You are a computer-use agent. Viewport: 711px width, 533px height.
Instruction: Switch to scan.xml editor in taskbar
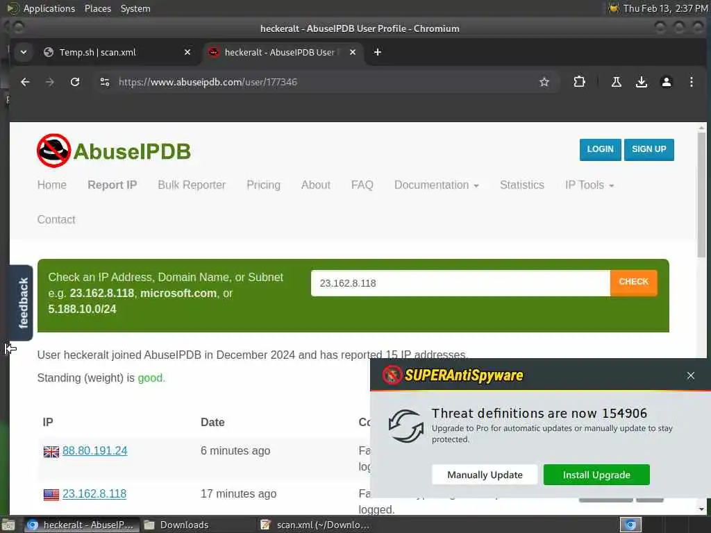(x=316, y=525)
